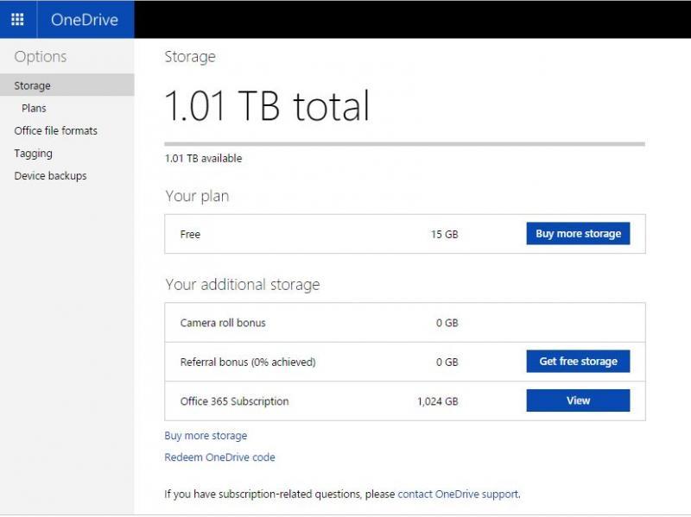Click the Camera roll bonus label

pyautogui.click(x=223, y=323)
